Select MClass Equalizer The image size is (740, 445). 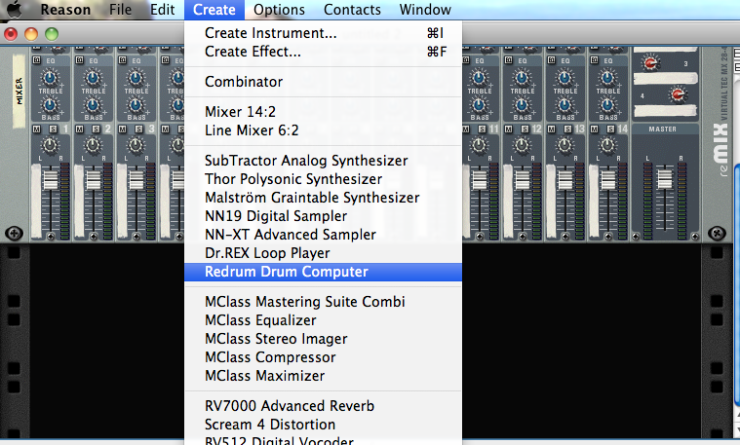(324, 320)
